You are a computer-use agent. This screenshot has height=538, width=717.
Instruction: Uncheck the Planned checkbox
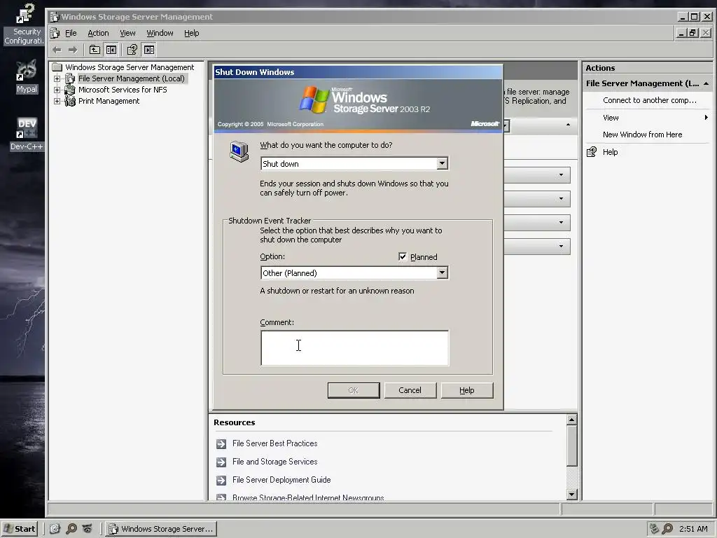(x=403, y=256)
